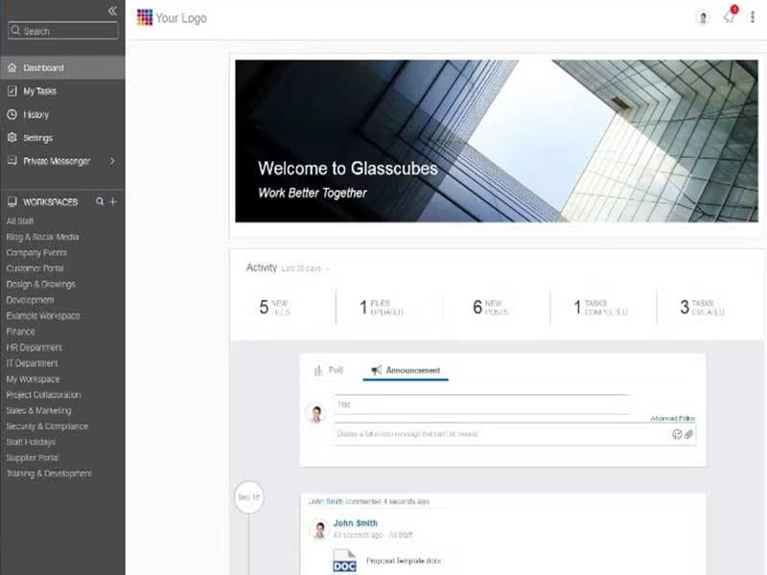Click the announcement Title field

tap(482, 404)
